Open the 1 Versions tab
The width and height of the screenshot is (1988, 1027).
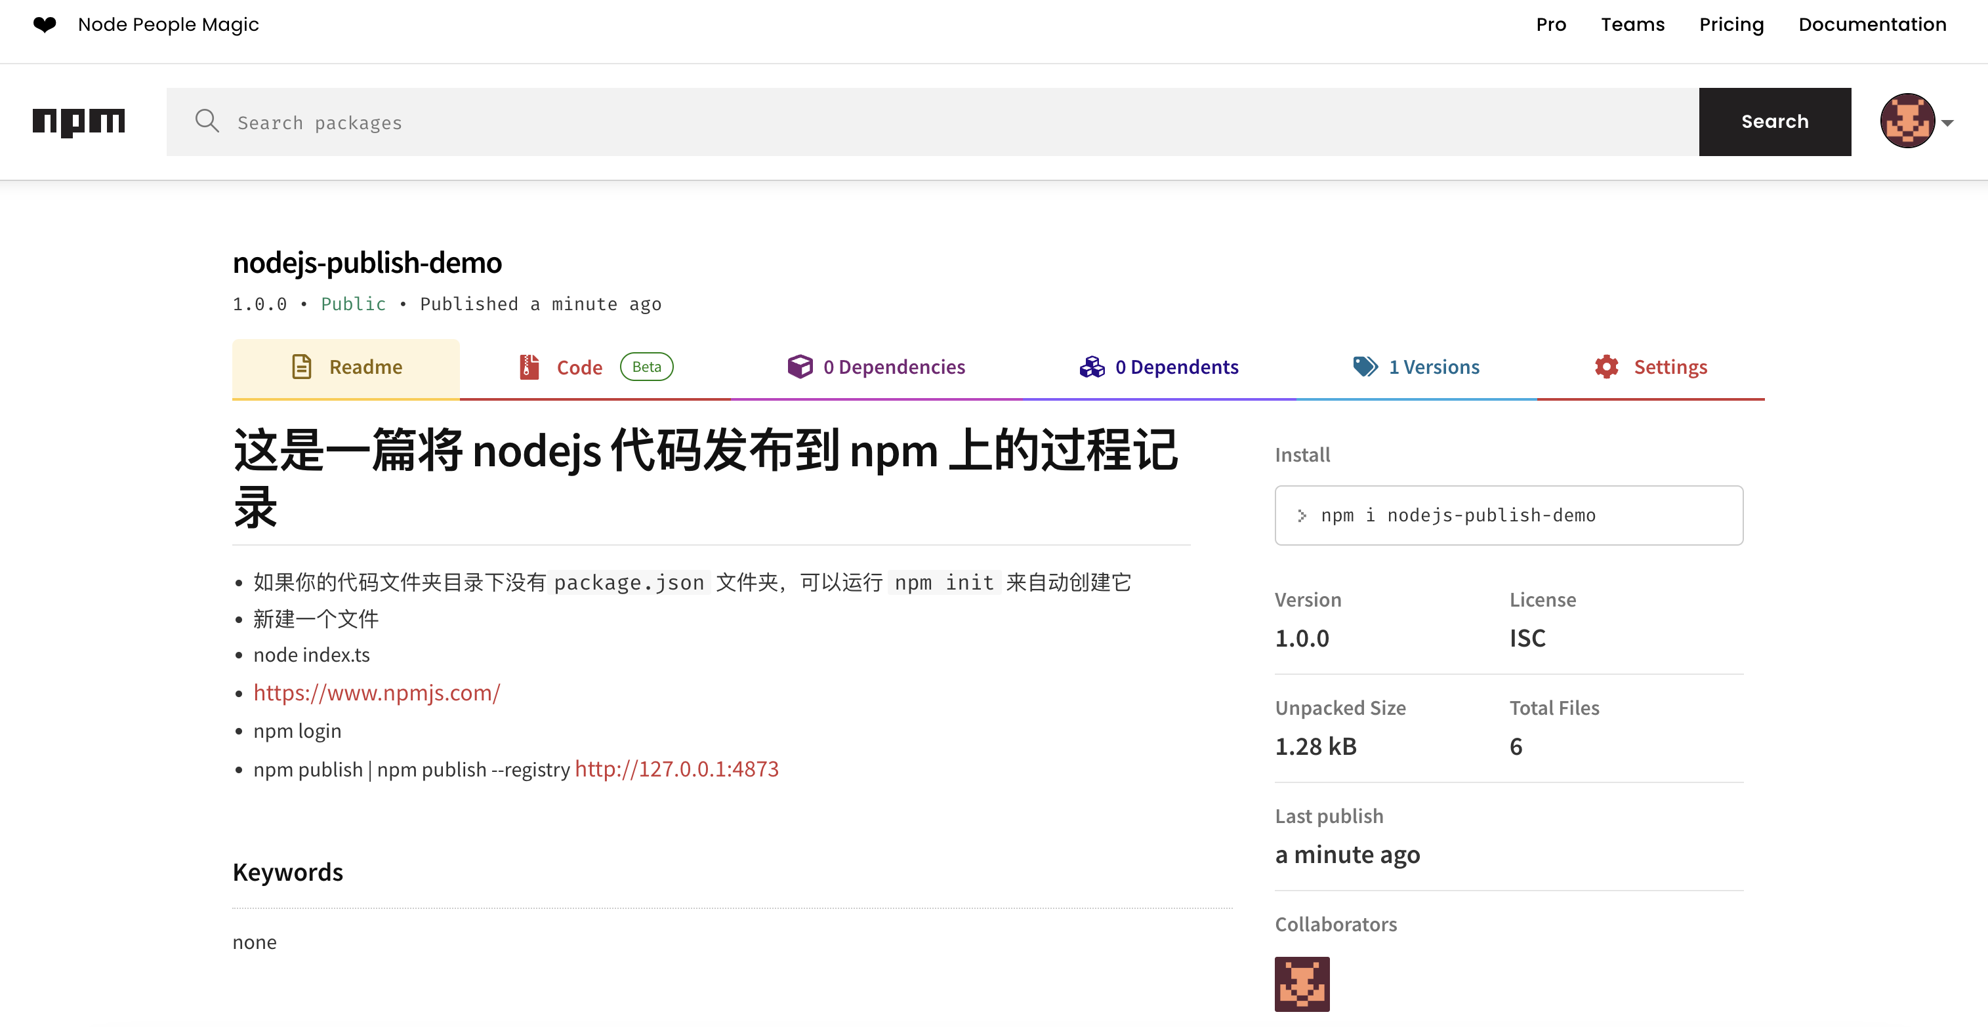1417,368
